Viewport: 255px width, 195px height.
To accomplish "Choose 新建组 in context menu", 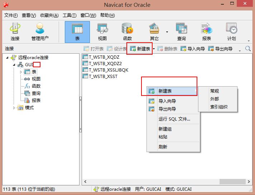I will tap(173, 129).
